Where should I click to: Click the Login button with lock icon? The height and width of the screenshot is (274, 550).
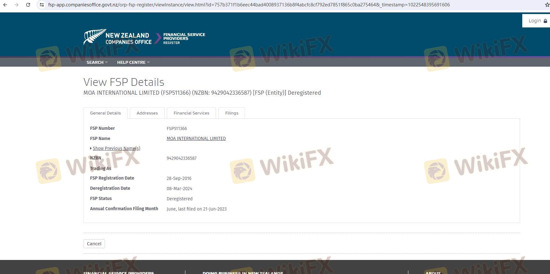click(x=537, y=21)
